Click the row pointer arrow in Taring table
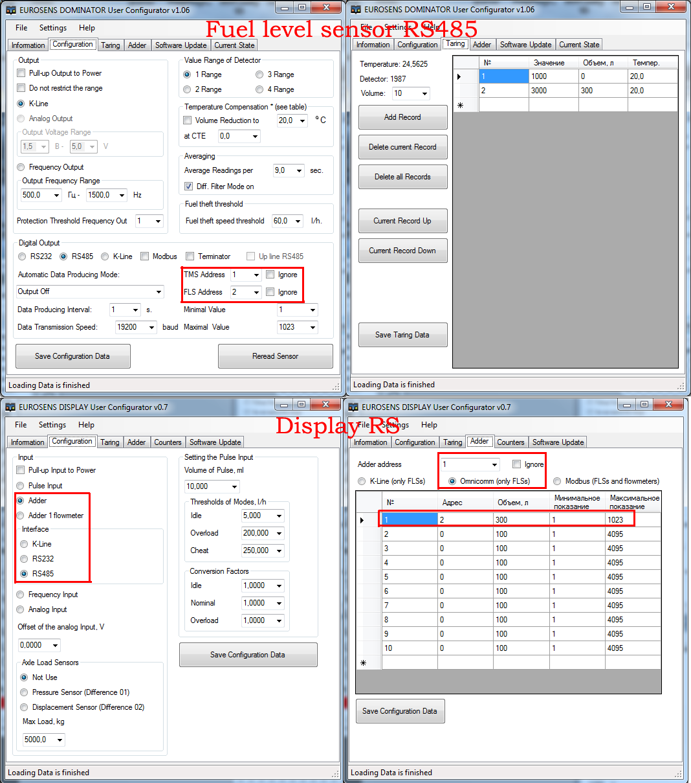This screenshot has width=691, height=783. [x=459, y=76]
